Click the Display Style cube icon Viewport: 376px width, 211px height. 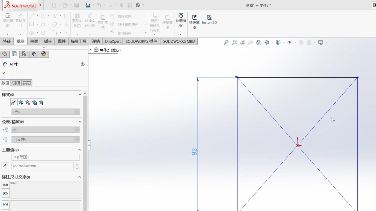[278, 43]
